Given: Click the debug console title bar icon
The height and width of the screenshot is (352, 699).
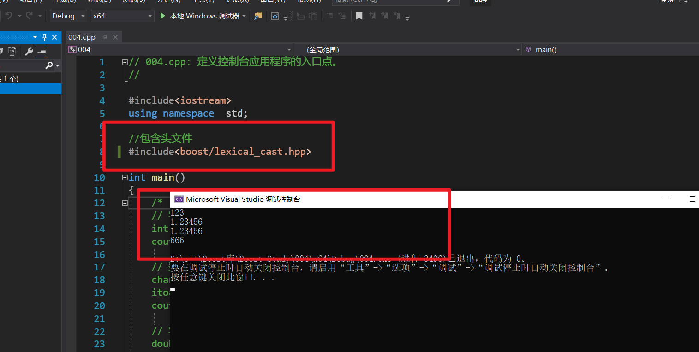Looking at the screenshot, I should click(179, 199).
